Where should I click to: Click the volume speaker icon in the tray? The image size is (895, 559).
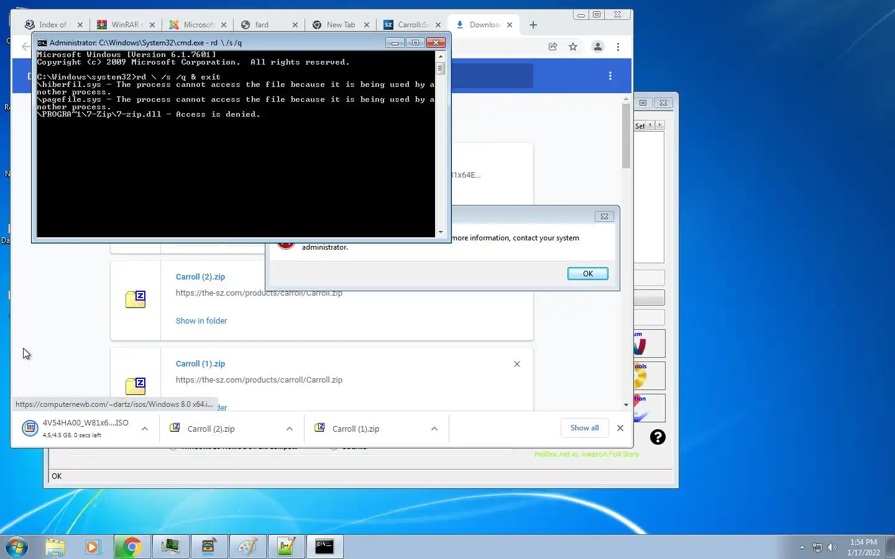pos(832,547)
